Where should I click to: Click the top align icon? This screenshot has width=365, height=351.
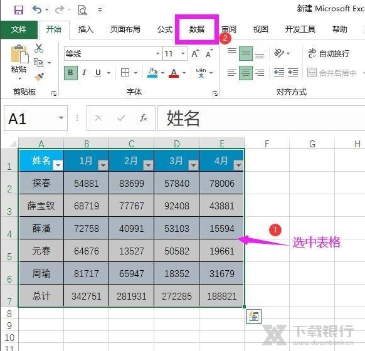(x=232, y=51)
